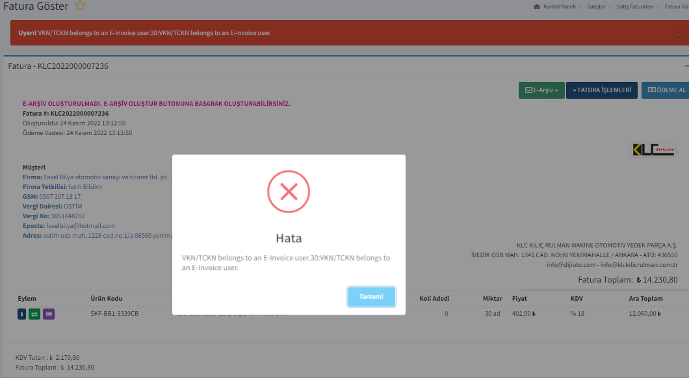689x378 pixels.
Task: Click the Kontrol Paneli dashboard icon
Action: (537, 6)
